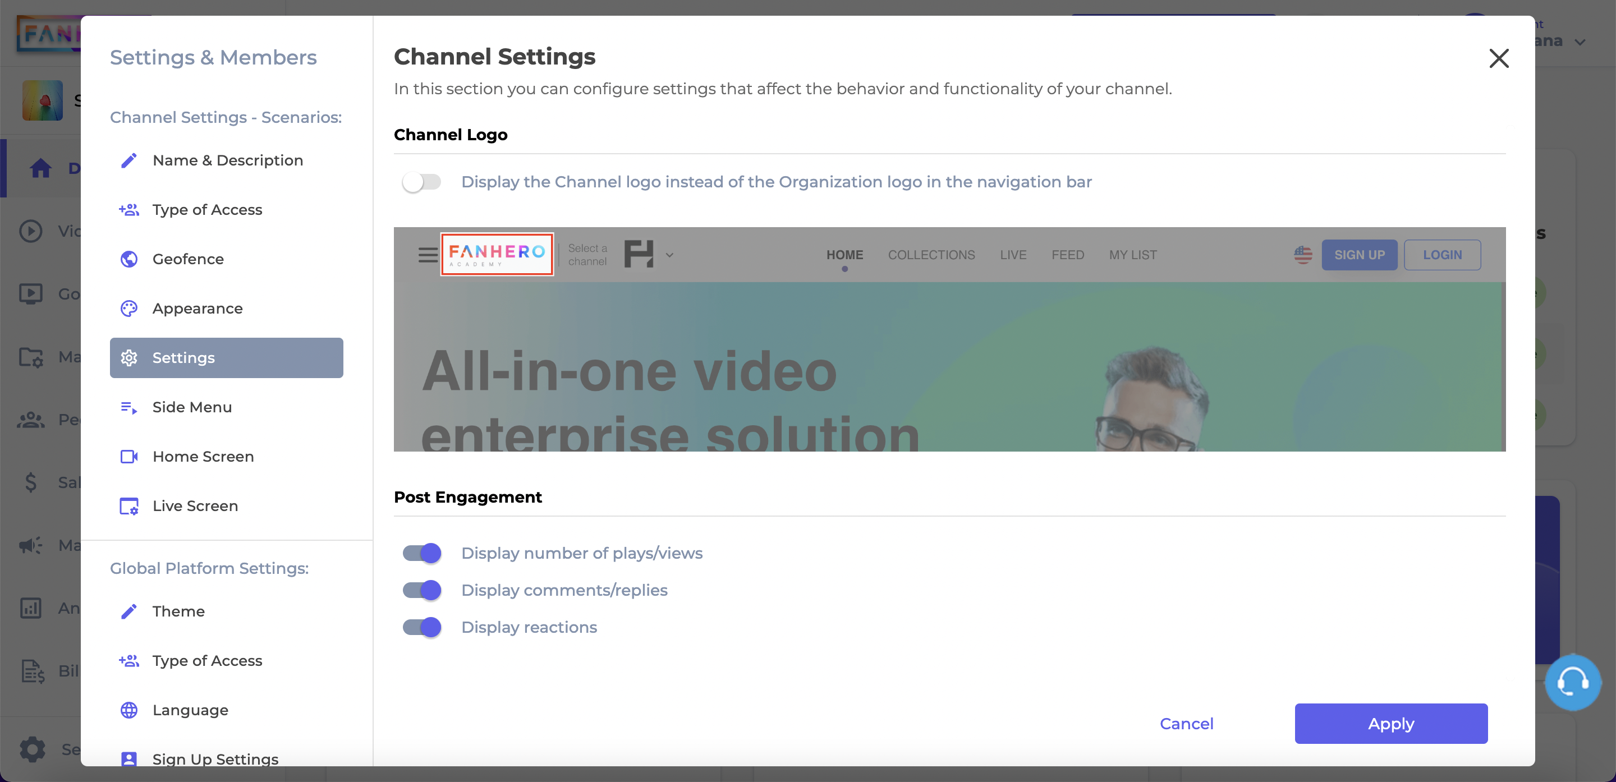Select the Language option in sidebar
The height and width of the screenshot is (782, 1616).
click(x=191, y=710)
